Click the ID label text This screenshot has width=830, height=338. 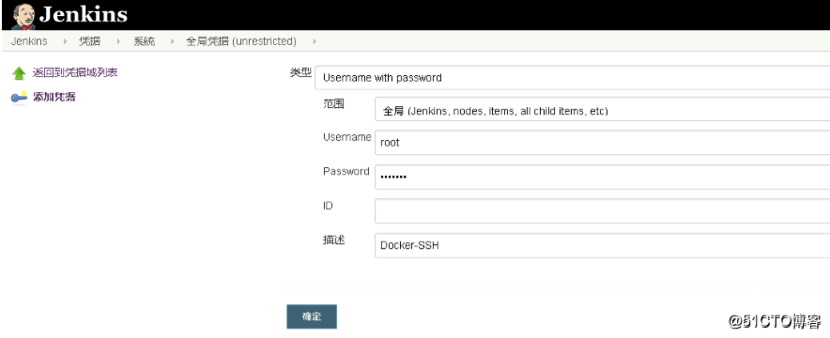[x=328, y=206]
